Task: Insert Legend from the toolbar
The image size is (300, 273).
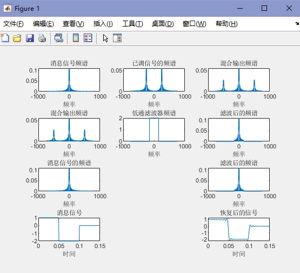Action: point(88,38)
